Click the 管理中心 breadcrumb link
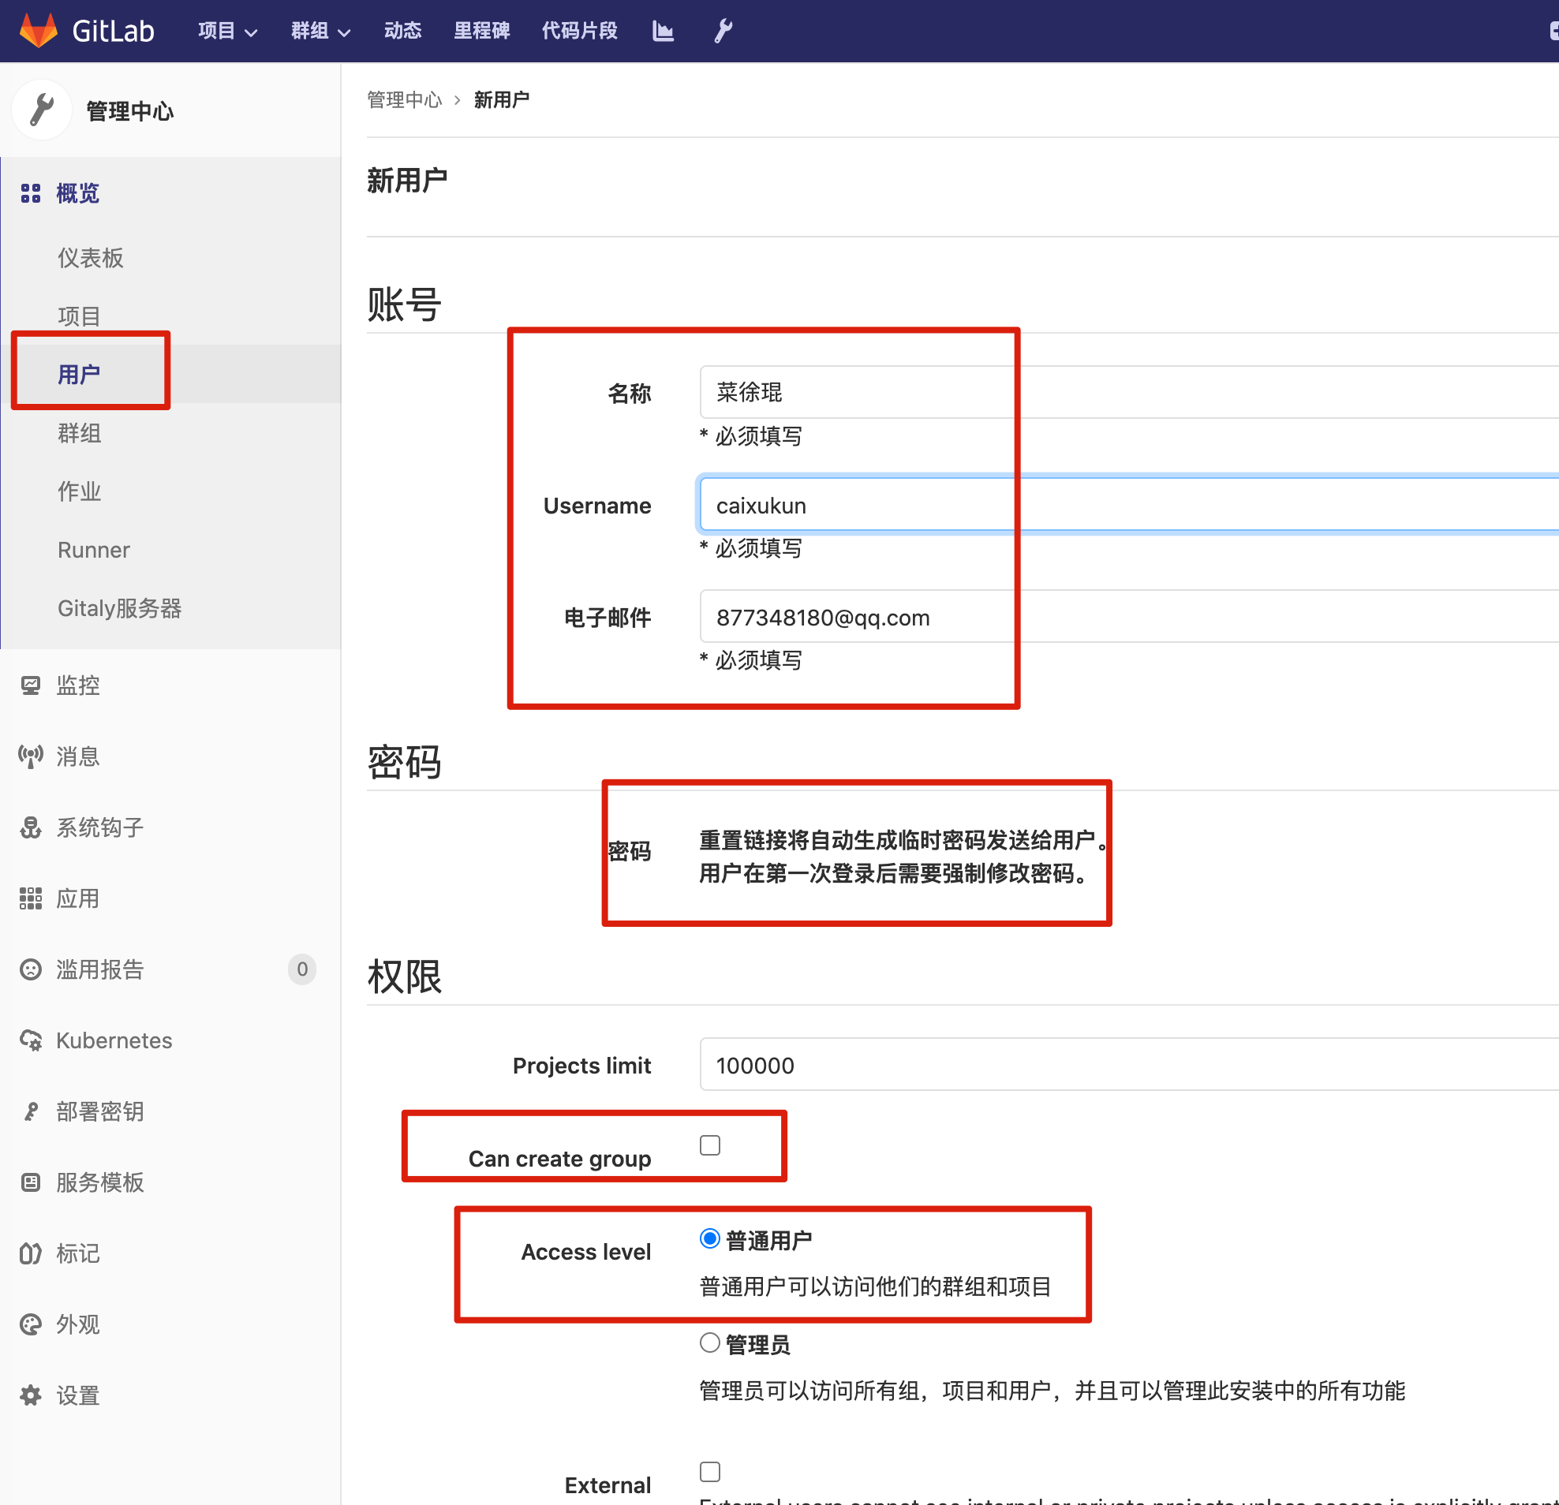This screenshot has width=1559, height=1505. [x=404, y=100]
